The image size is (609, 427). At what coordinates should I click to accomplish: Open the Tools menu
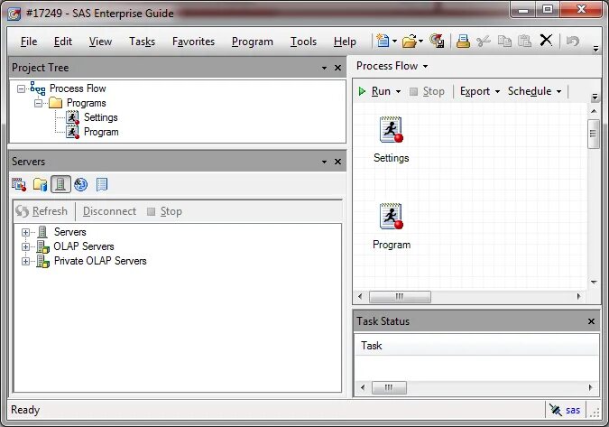(x=303, y=42)
